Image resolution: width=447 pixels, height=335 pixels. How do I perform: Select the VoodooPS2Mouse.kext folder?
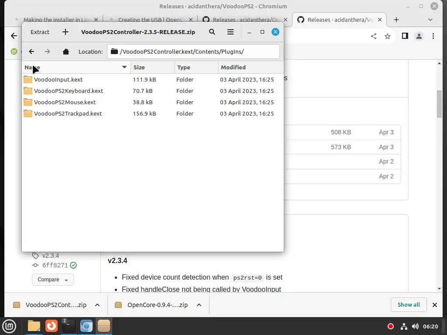[152, 102]
